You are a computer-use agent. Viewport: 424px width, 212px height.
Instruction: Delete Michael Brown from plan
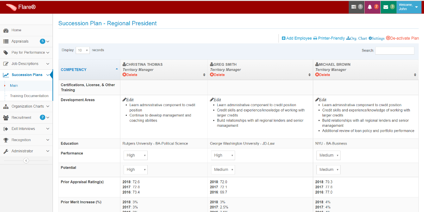pyautogui.click(x=322, y=75)
